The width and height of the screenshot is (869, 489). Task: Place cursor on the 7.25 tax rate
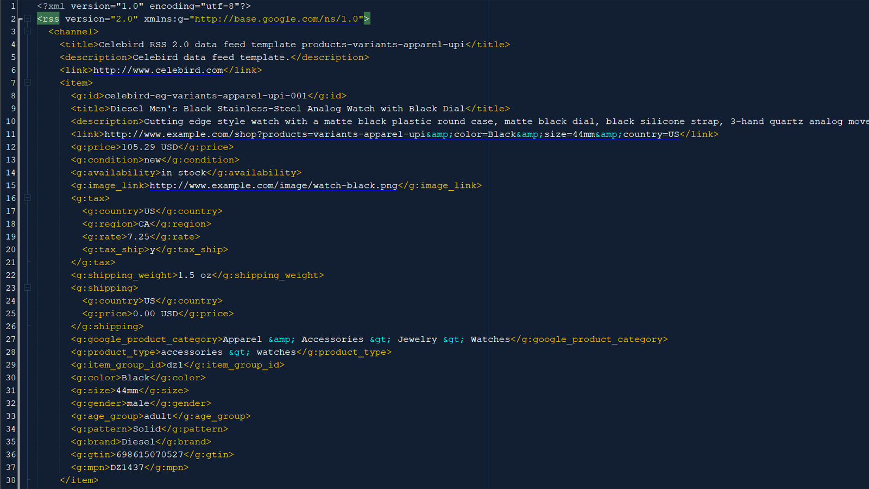[138, 237]
